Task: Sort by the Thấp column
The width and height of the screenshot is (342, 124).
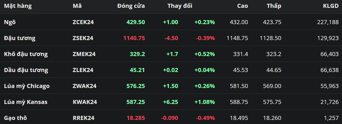Action: coord(274,6)
